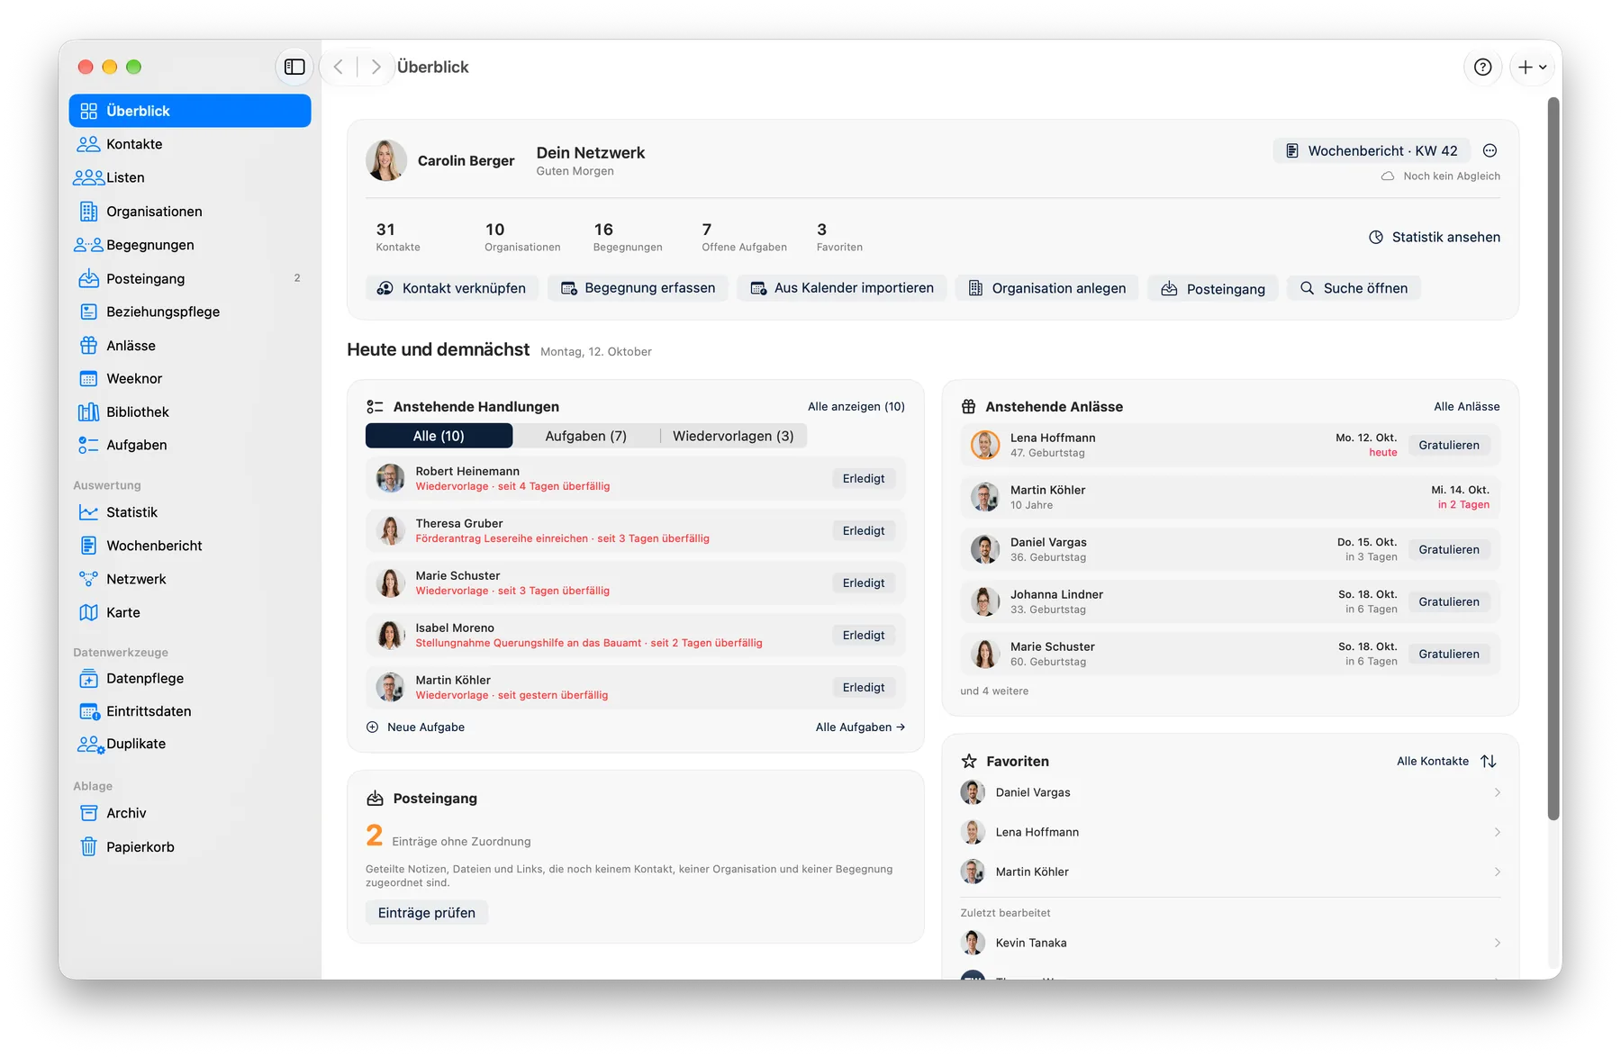Go back with the left chevron
This screenshot has width=1621, height=1057.
pyautogui.click(x=339, y=67)
